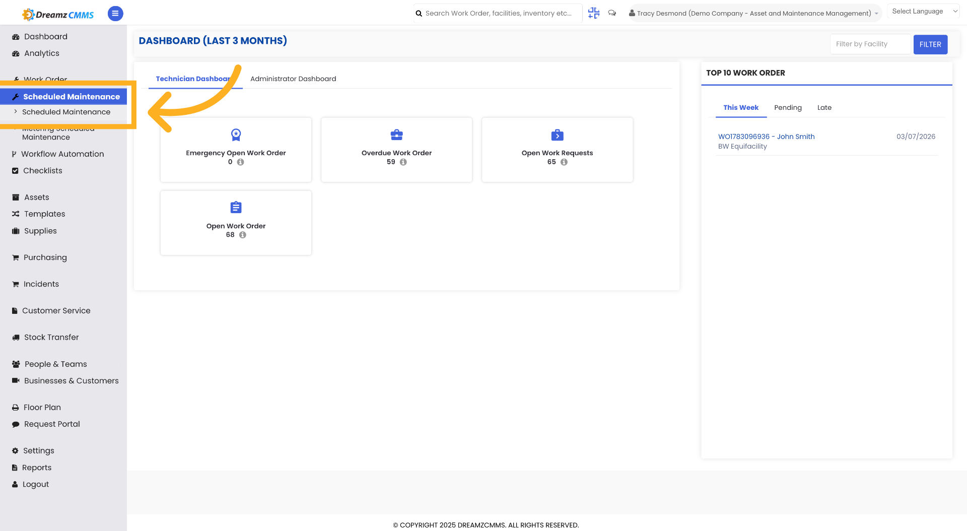Click the search magnifier icon
This screenshot has width=967, height=531.
tap(419, 14)
